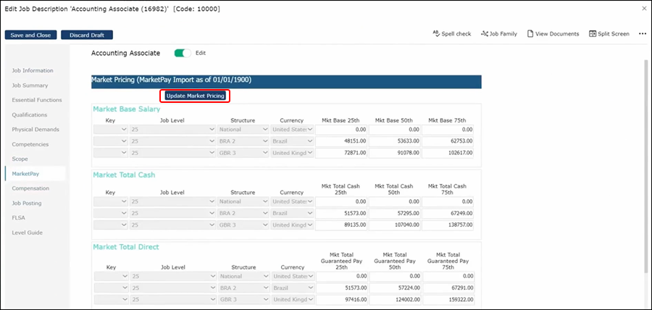Select Job Information in the sidebar
Screen dimensions: 652x310
coord(32,70)
